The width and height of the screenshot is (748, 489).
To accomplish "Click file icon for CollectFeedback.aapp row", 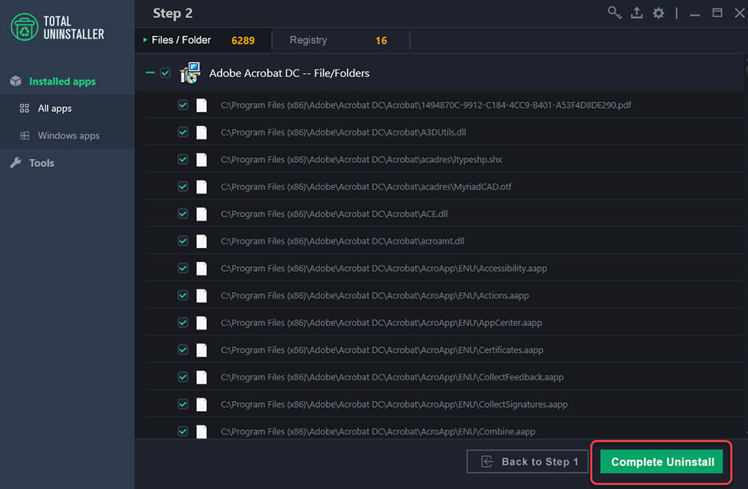I will tap(202, 377).
